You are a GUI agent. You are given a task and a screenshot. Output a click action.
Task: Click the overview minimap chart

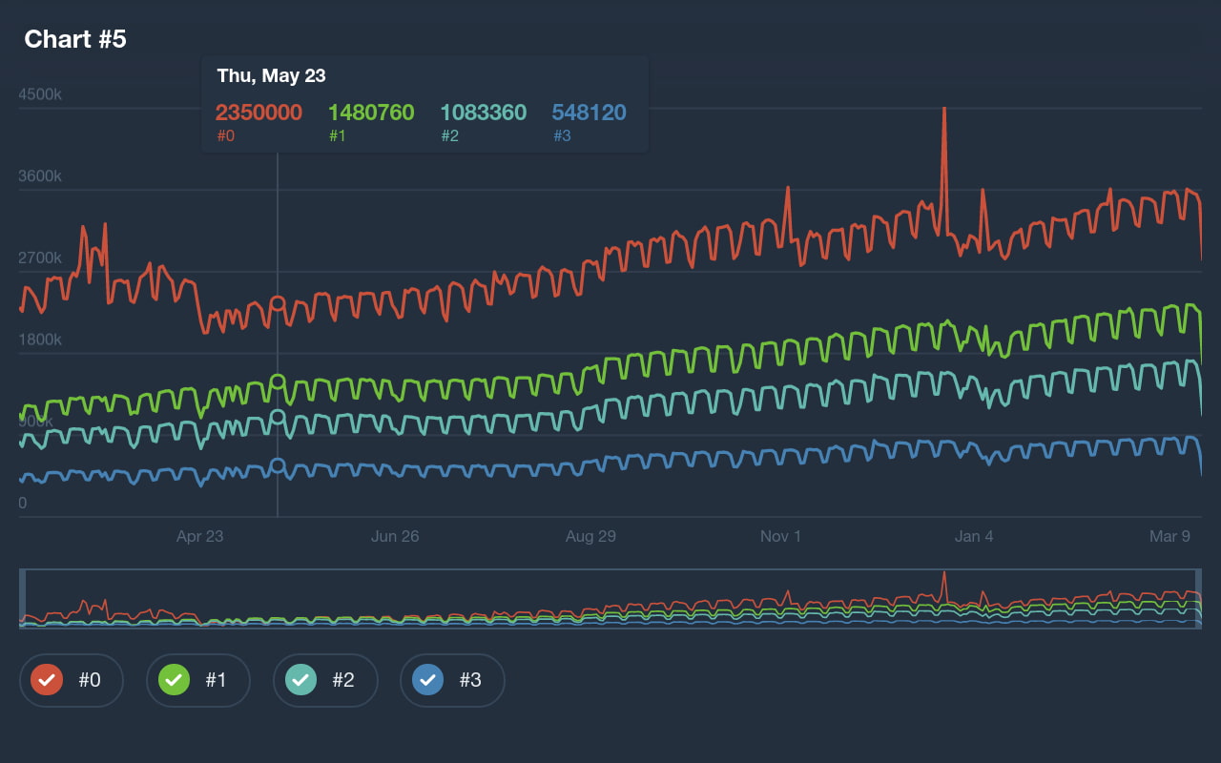[x=610, y=599]
